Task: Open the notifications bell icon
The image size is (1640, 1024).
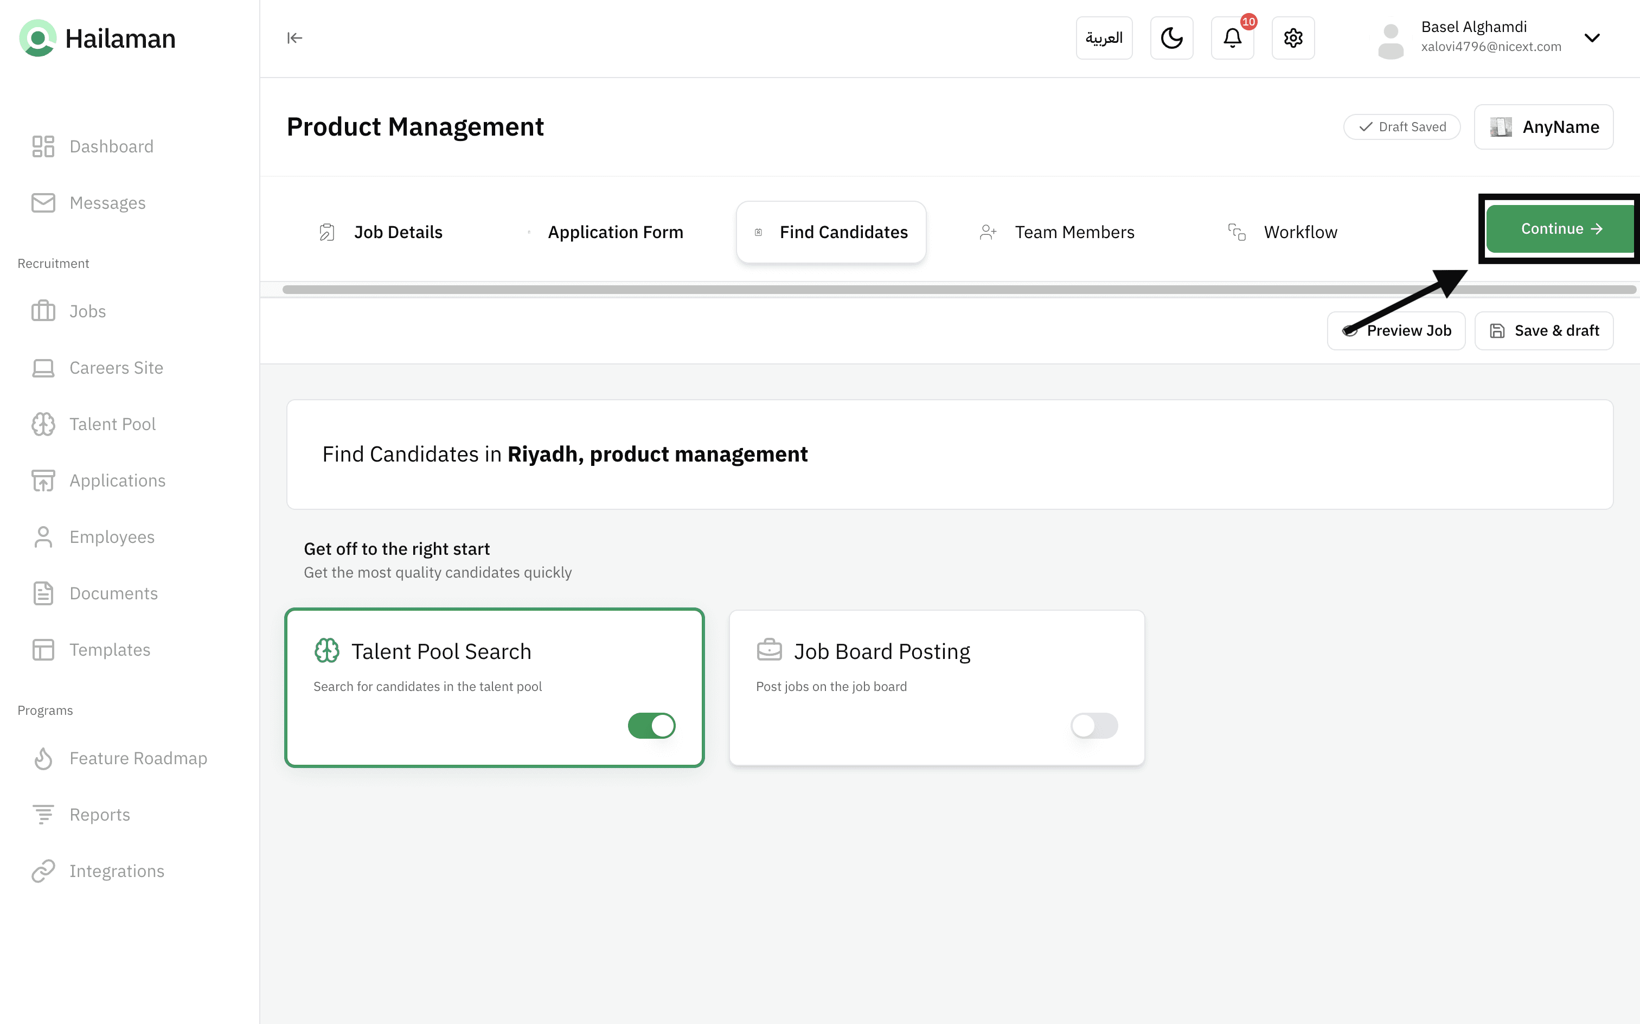Action: pos(1232,38)
